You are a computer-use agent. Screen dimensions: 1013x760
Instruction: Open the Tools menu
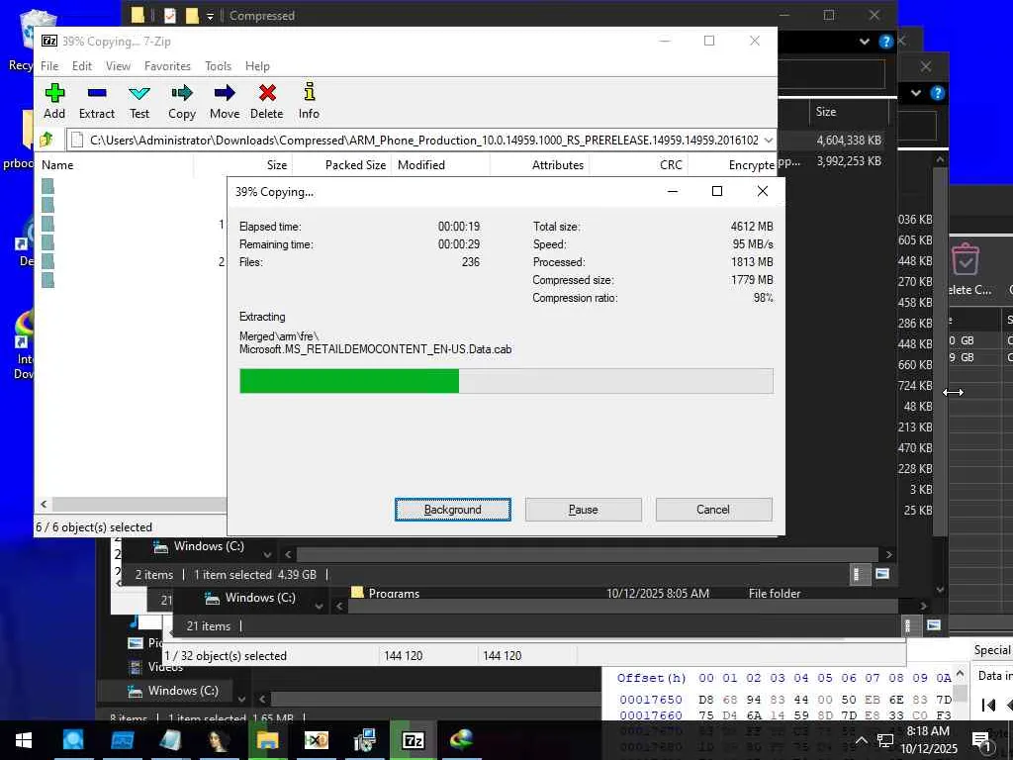click(x=218, y=66)
